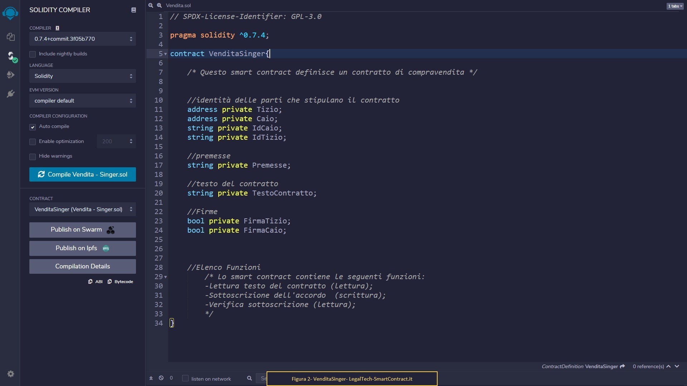Click the 0 reference(s) text
The width and height of the screenshot is (687, 386).
point(648,366)
